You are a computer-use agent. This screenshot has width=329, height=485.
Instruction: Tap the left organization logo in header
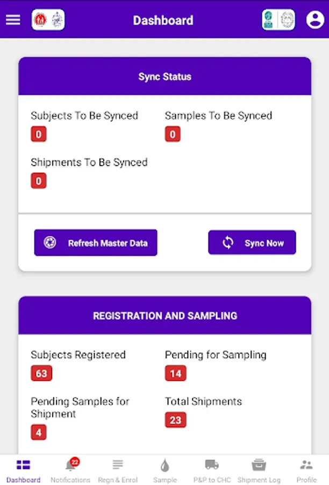(48, 20)
